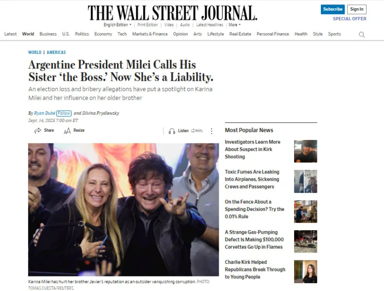The height and width of the screenshot is (291, 384).
Task: Open the Ryan Dubé author link
Action: tap(45, 113)
